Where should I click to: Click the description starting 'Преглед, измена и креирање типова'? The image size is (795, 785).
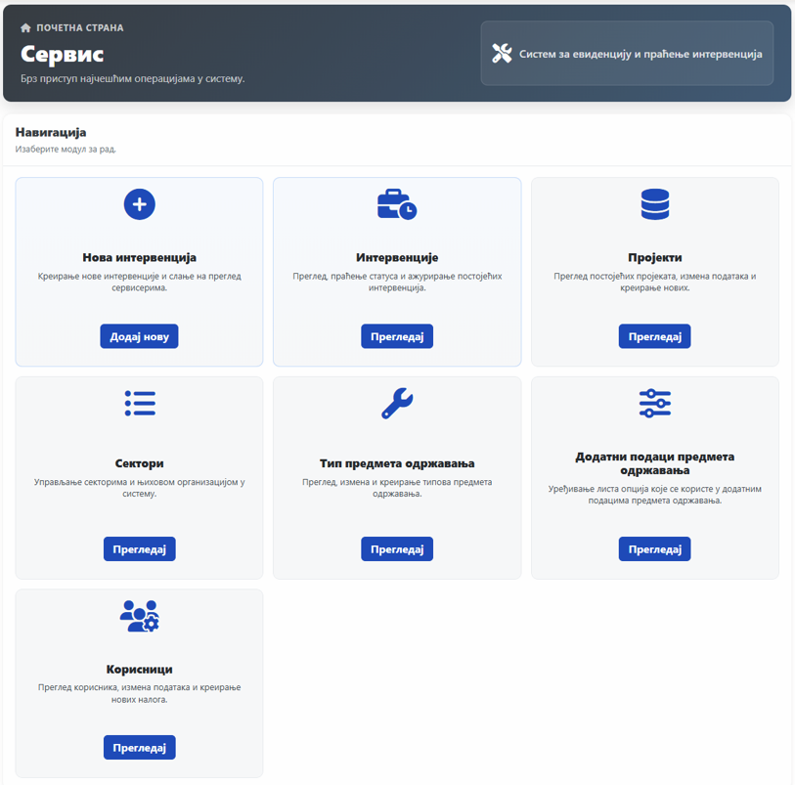tap(397, 488)
